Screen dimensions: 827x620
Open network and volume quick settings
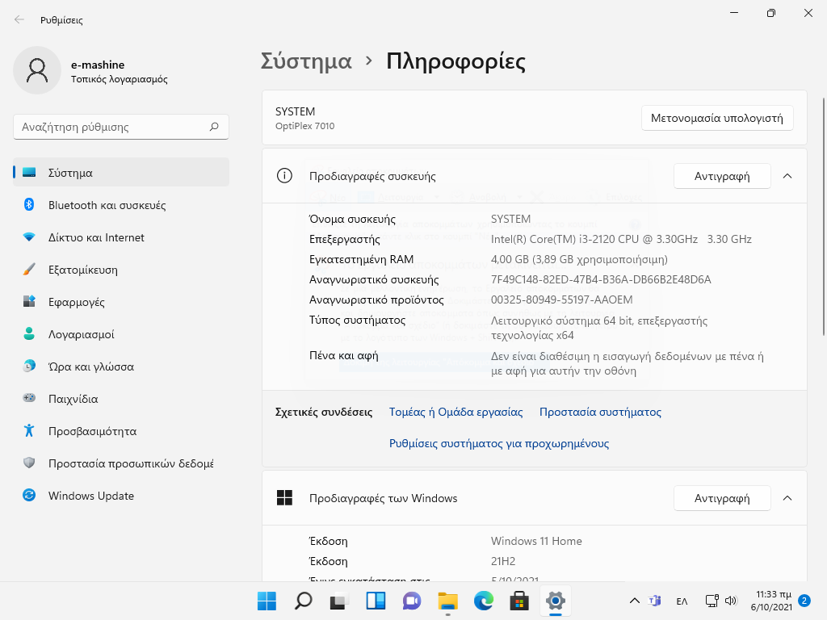[721, 601]
